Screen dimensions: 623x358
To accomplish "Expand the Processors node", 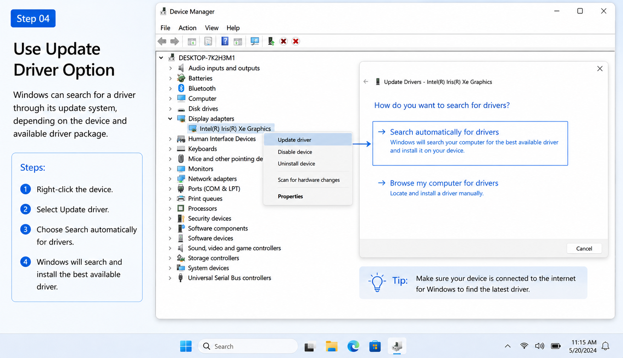I will [x=170, y=209].
